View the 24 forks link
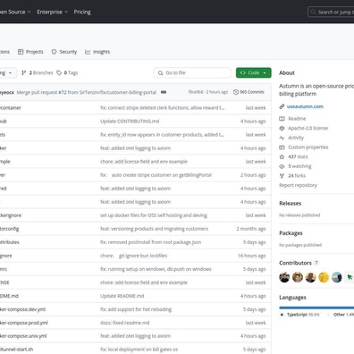354x354 pixels. 297,176
